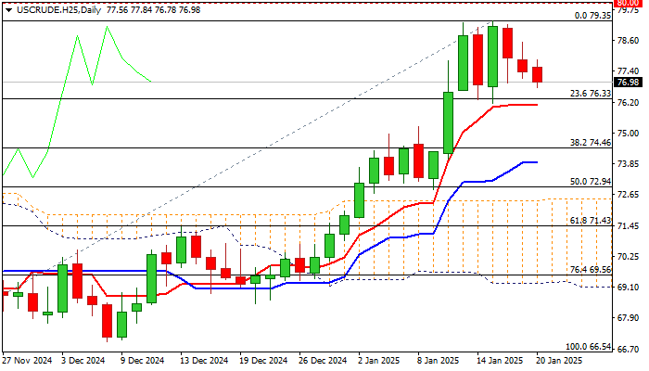This screenshot has width=649, height=371.
Task: Select the 75.00 price scale value
Action: (x=630, y=133)
